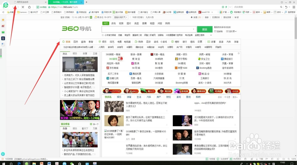Go forward with the forward arrow

(18, 7)
